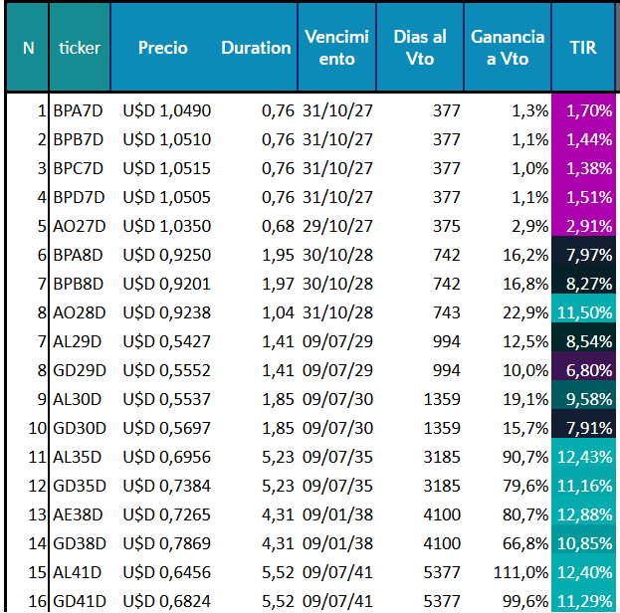This screenshot has width=620, height=613.
Task: Select ticker cell GD38D
Action: (x=80, y=543)
